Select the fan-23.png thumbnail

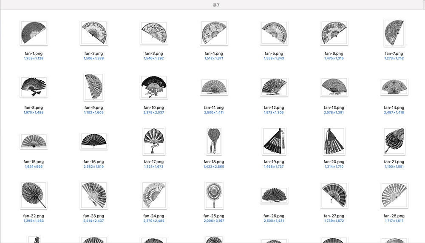coord(94,195)
